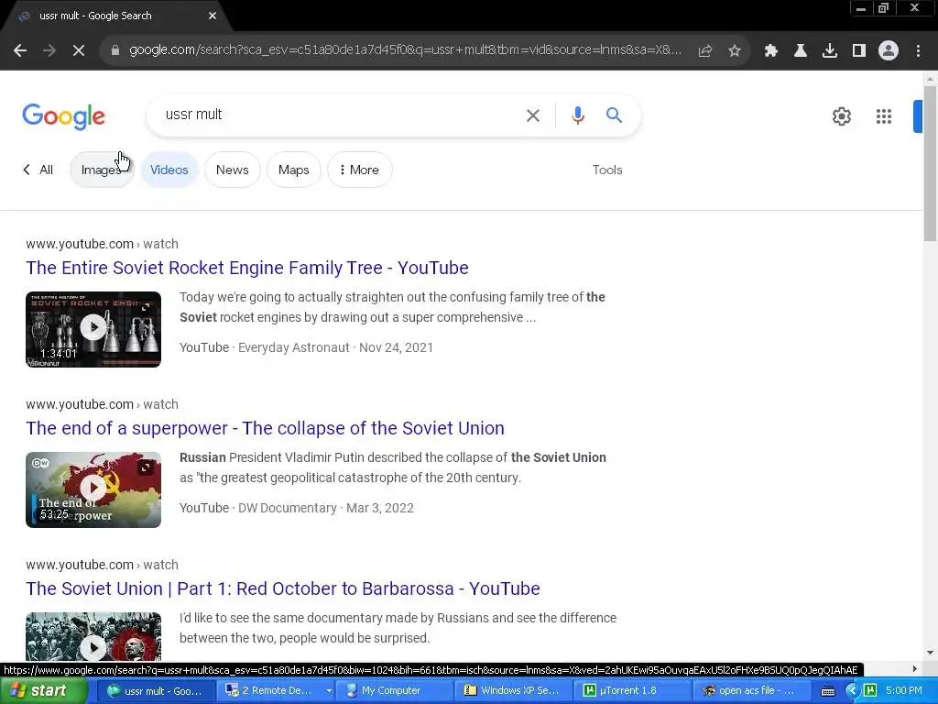
Task: Play the DW Documentary video thumbnail
Action: tap(93, 489)
